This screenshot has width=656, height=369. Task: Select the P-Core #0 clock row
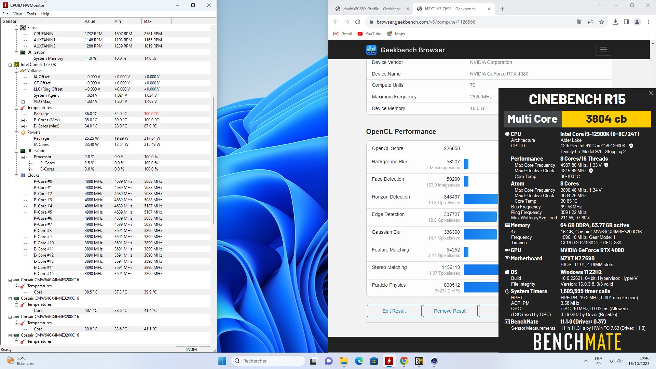[105, 181]
